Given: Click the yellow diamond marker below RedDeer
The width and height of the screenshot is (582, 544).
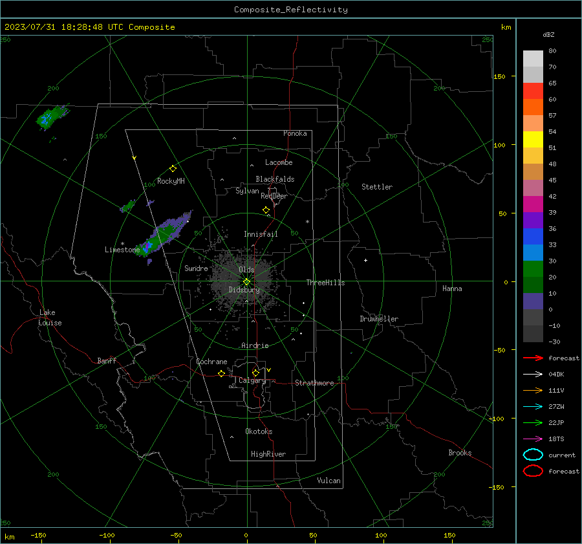Looking at the screenshot, I should pyautogui.click(x=266, y=210).
